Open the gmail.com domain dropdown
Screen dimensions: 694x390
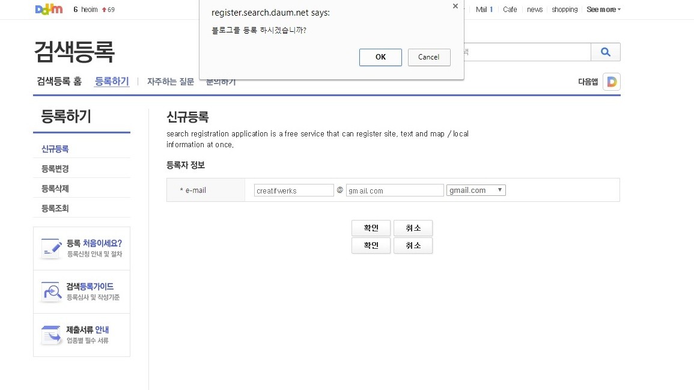[x=476, y=190]
